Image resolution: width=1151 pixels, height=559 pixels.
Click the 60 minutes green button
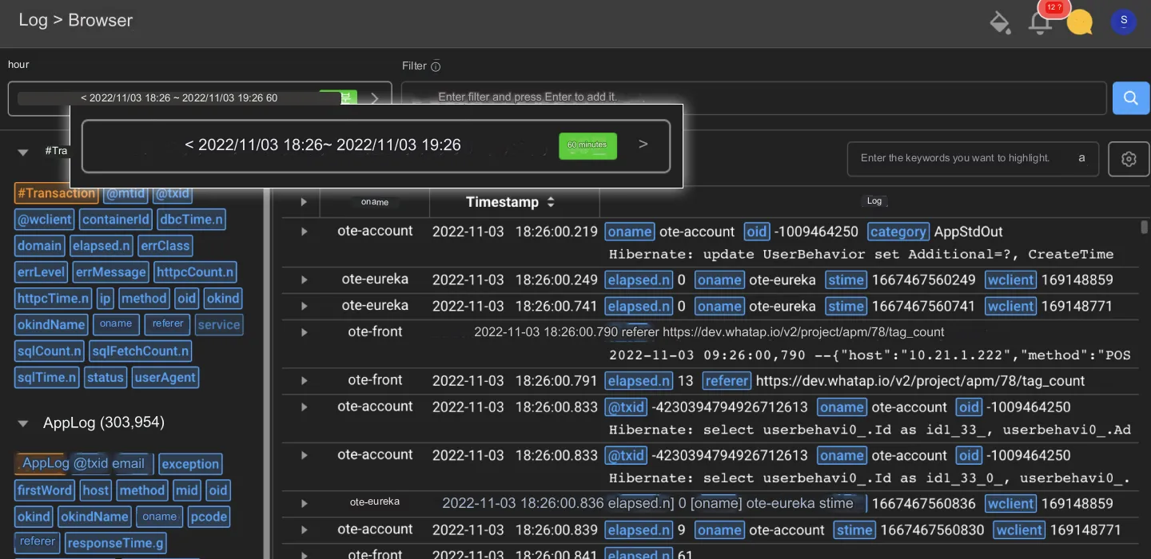coord(587,145)
